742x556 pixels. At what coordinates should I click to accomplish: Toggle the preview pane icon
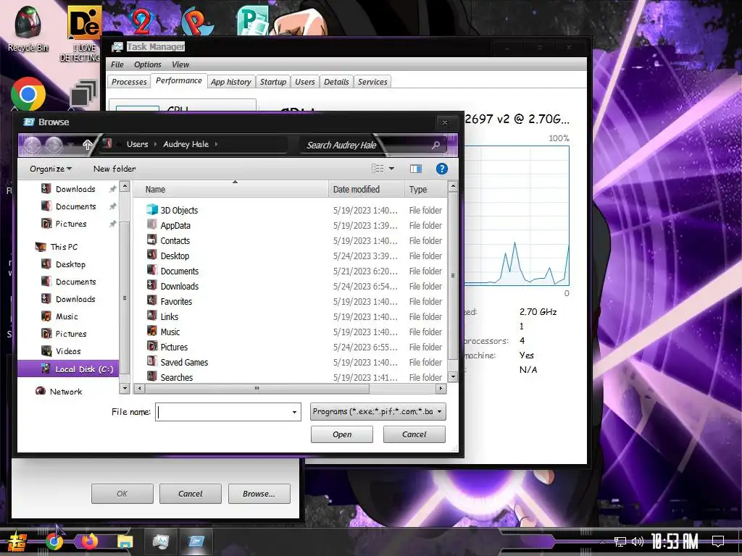415,169
